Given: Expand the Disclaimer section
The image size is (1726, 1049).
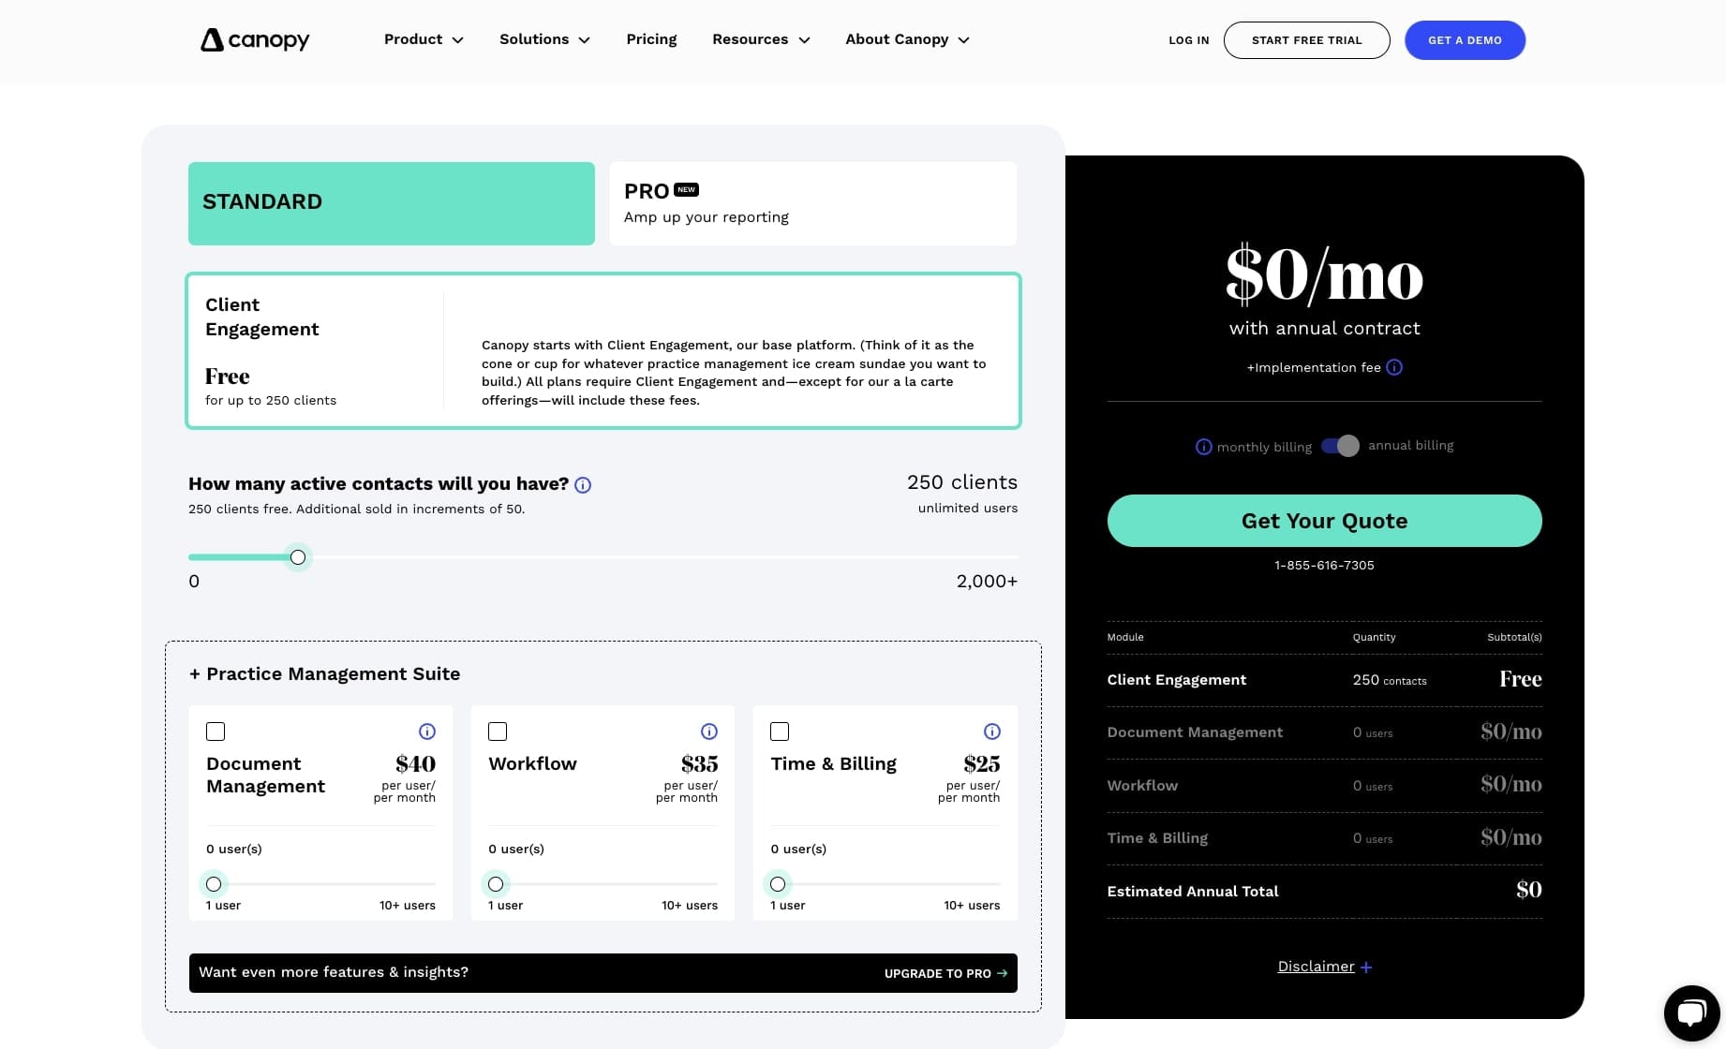Looking at the screenshot, I should (x=1324, y=967).
